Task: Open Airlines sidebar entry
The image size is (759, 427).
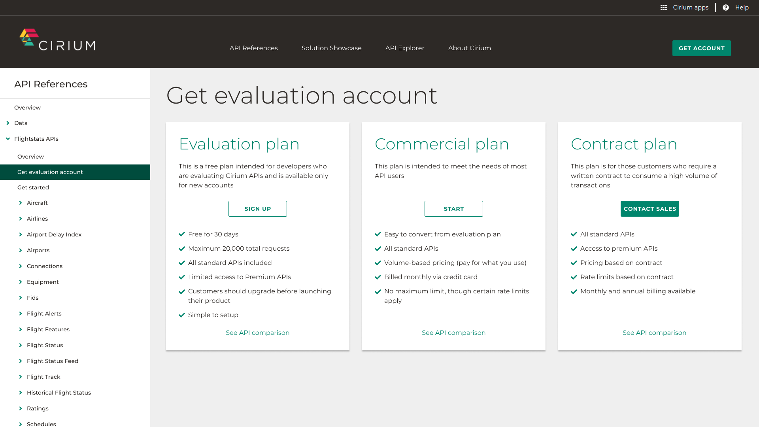Action: click(x=37, y=219)
